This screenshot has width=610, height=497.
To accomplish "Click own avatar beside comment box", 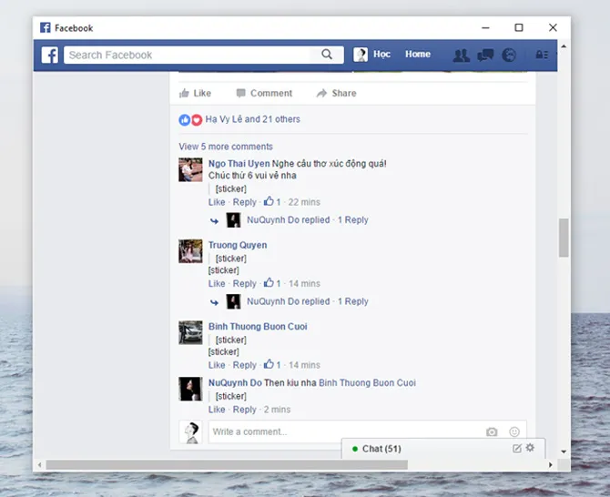I will click(x=190, y=432).
